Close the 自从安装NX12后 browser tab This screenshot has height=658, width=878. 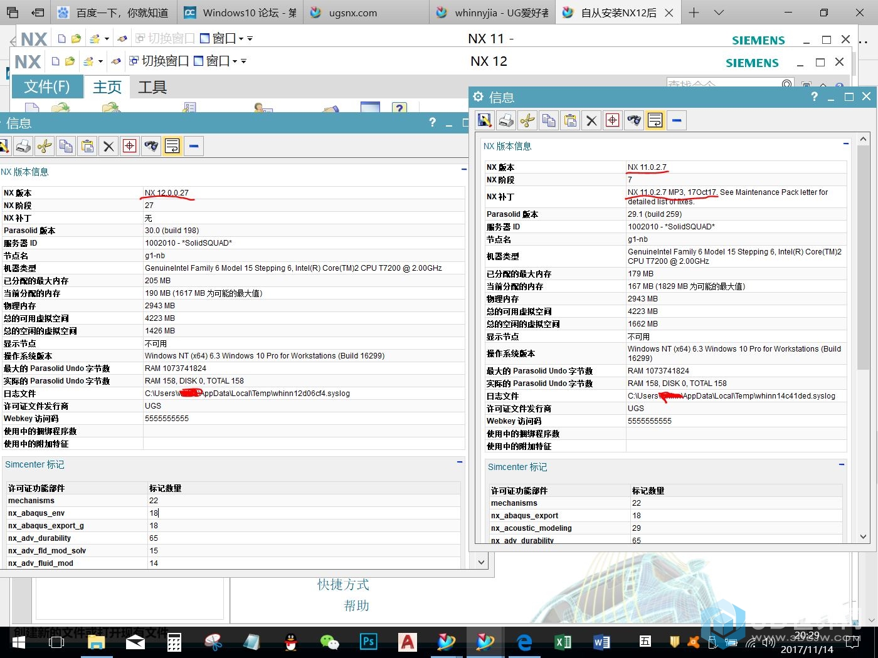tap(669, 13)
